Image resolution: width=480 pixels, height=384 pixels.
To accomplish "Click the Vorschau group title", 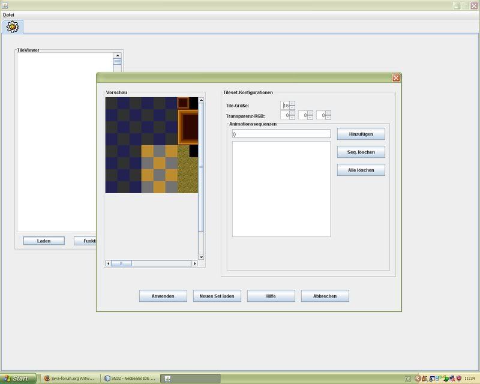I will point(116,92).
